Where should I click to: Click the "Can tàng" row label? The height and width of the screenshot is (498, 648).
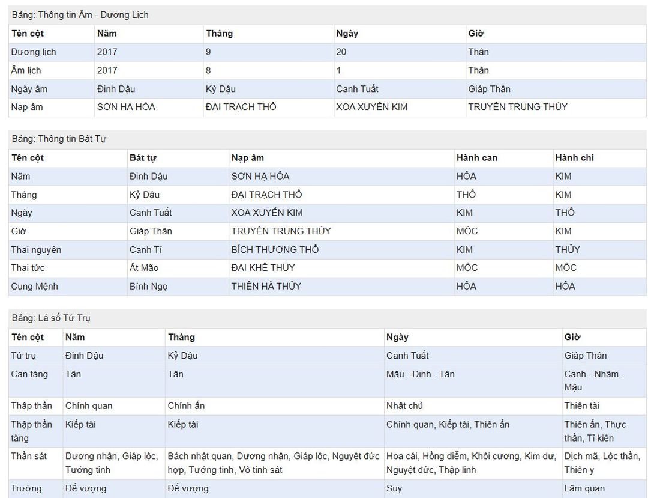[x=29, y=374]
